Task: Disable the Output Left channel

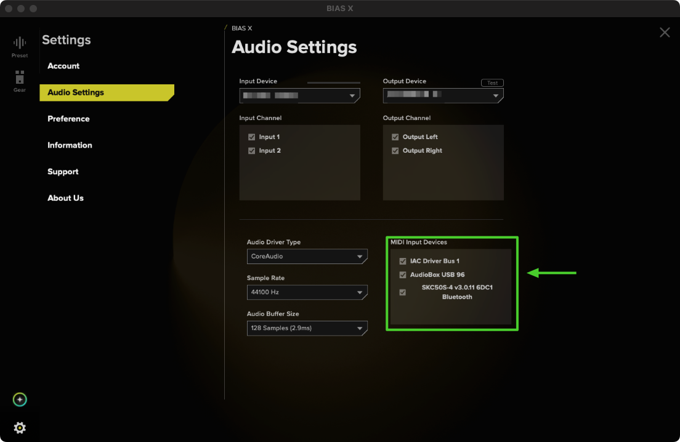Action: (x=395, y=137)
